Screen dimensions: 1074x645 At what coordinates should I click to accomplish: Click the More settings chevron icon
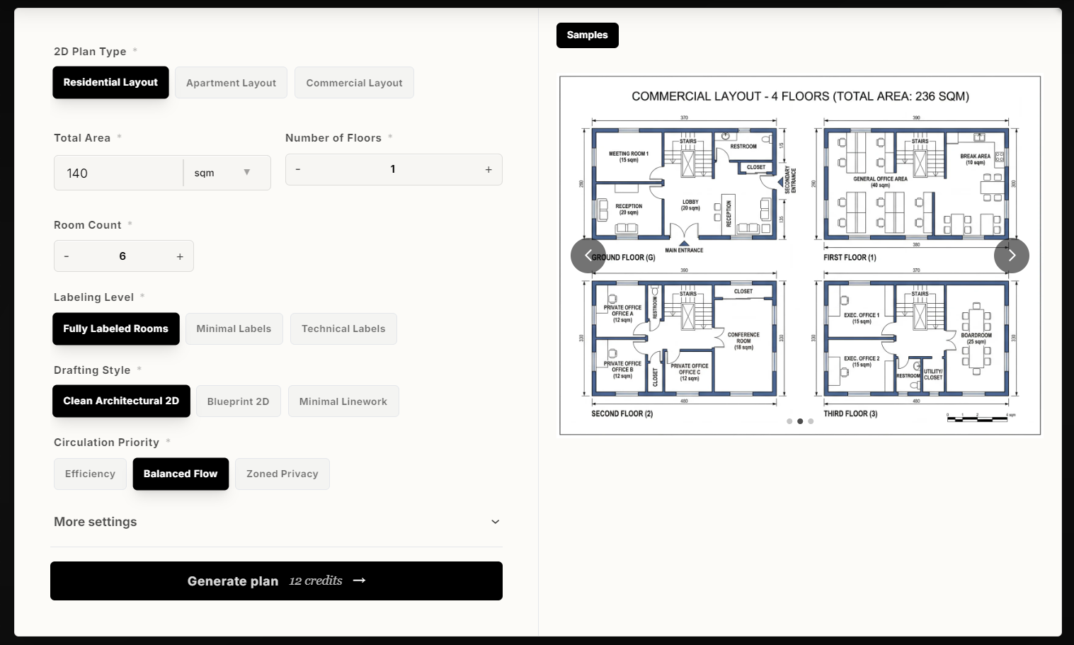point(495,522)
